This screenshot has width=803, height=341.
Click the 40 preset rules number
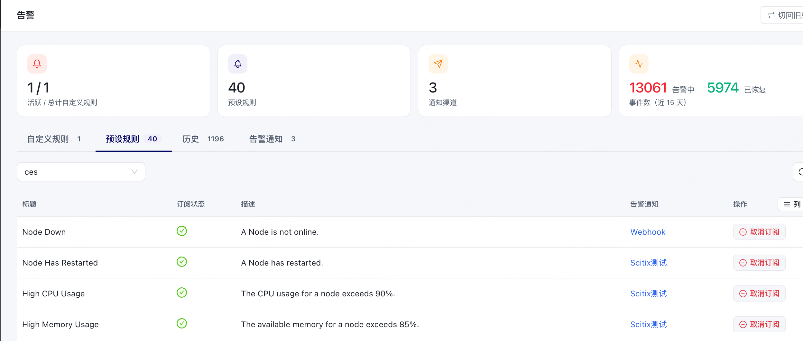[236, 88]
